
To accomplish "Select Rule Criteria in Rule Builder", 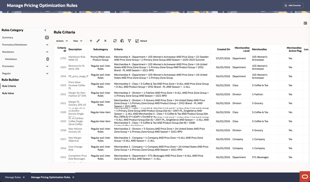I will point(9,86).
